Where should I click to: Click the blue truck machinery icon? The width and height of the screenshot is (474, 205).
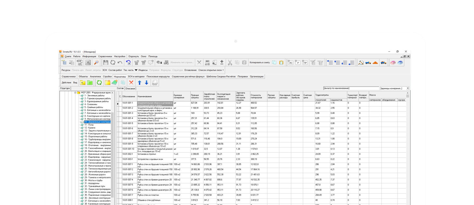coord(368,63)
